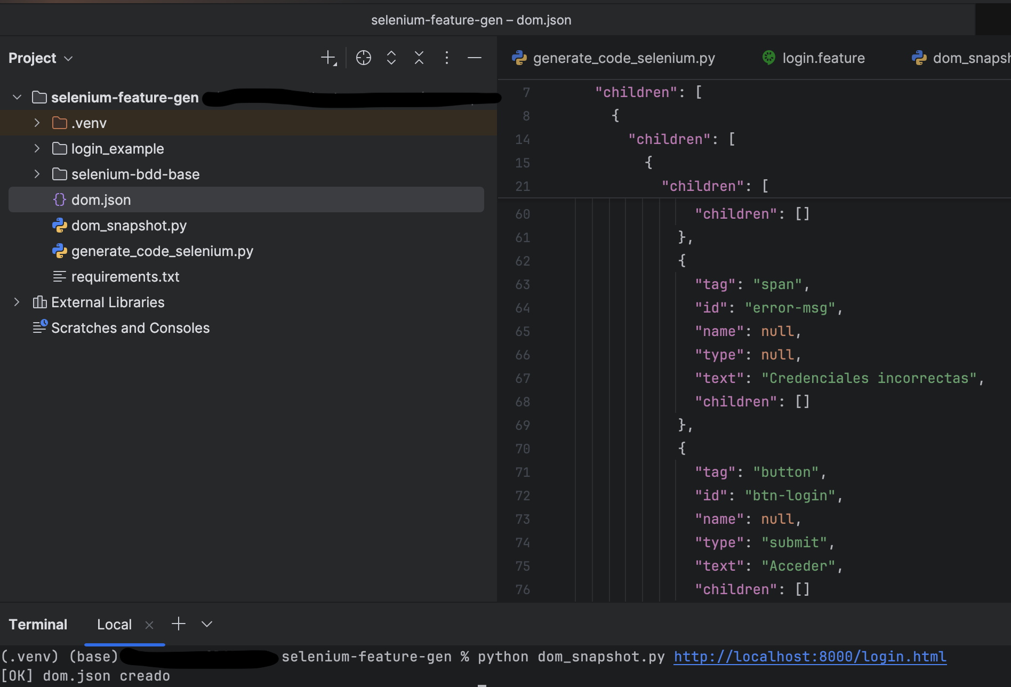Click the selenium-bdd-base folder icon

(x=60, y=174)
